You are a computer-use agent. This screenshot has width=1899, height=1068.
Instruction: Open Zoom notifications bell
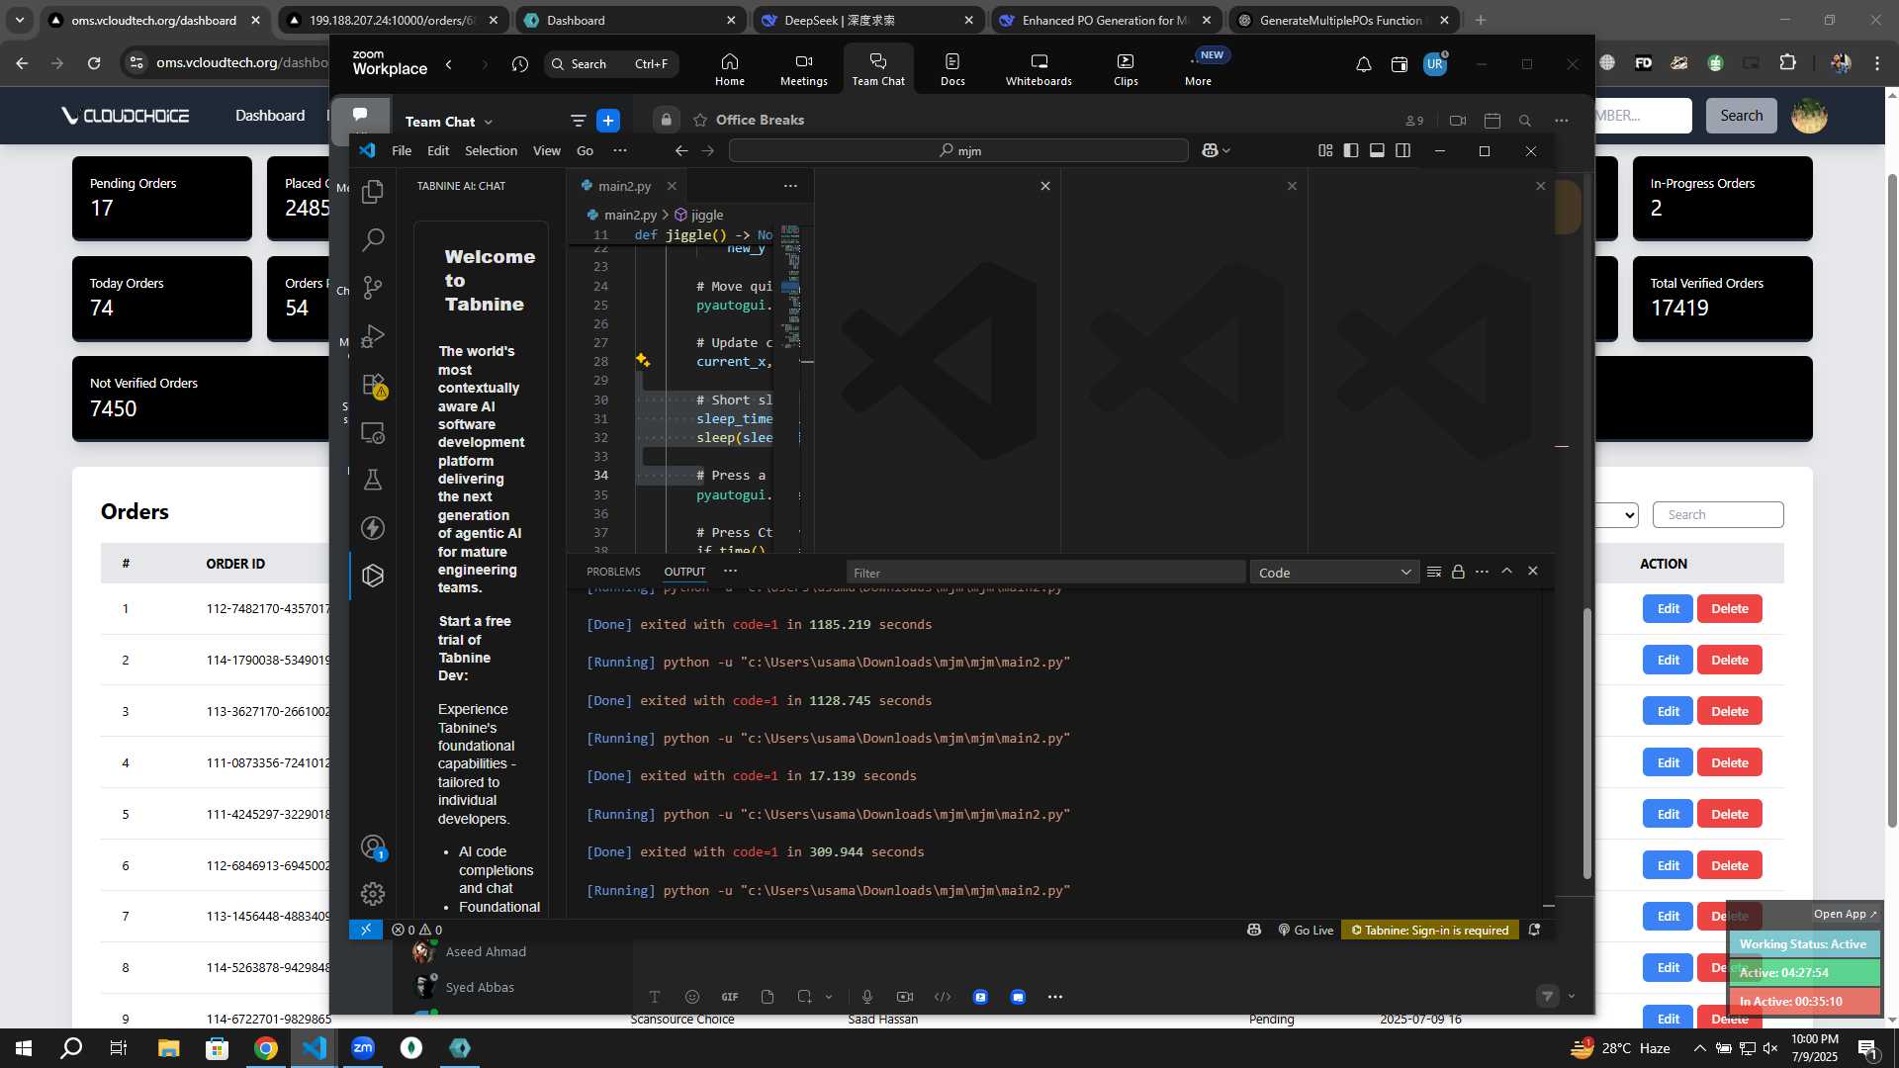pos(1364,64)
